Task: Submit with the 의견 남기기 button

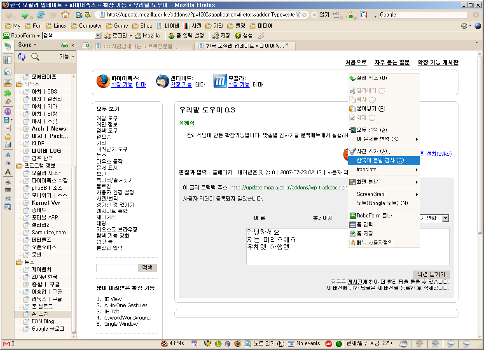Action: click(x=431, y=274)
